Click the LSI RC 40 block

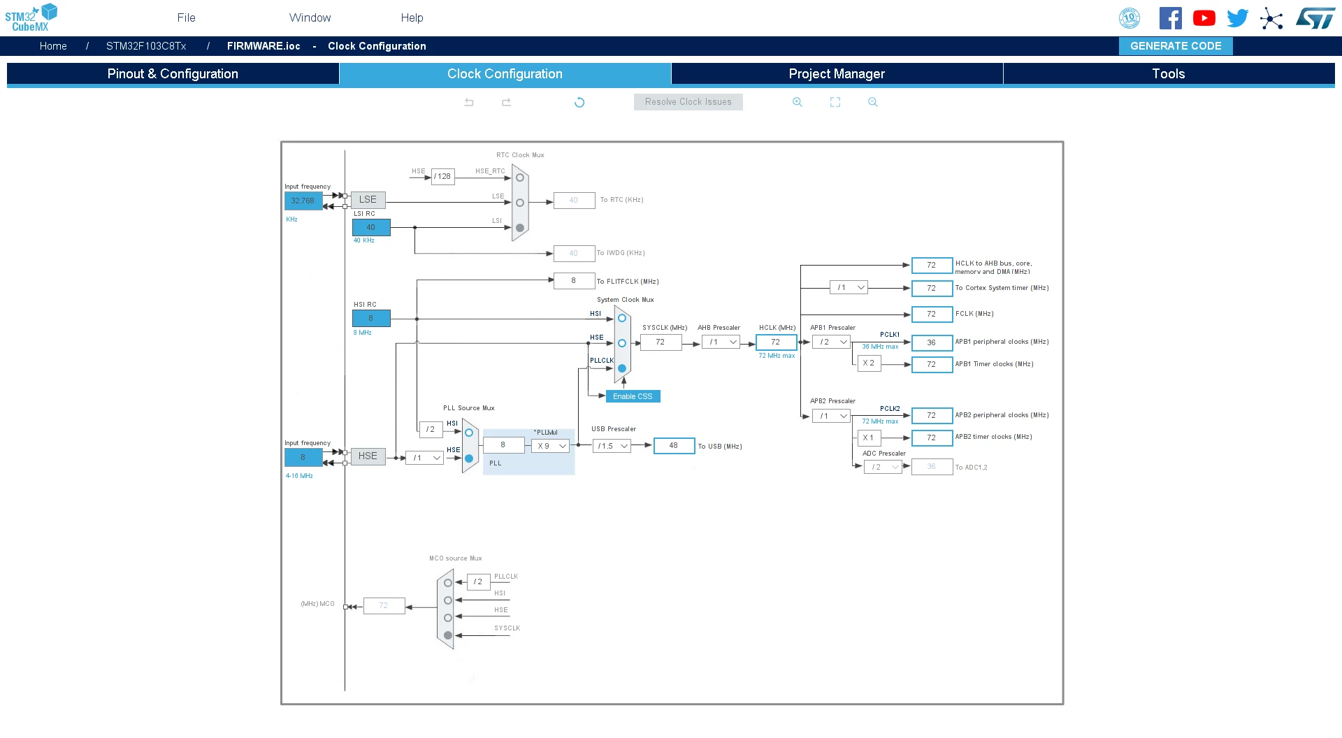tap(371, 228)
